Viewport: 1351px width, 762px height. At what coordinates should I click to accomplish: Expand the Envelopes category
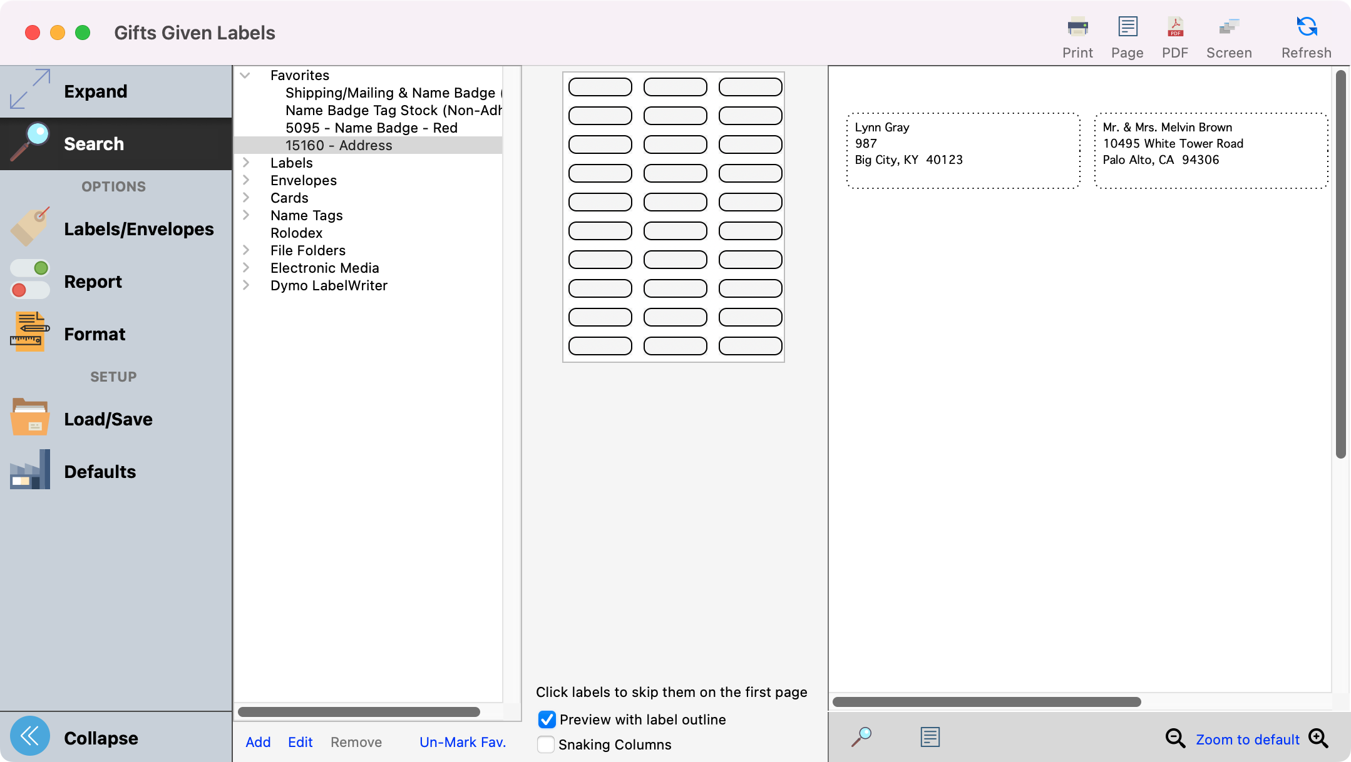(x=246, y=180)
